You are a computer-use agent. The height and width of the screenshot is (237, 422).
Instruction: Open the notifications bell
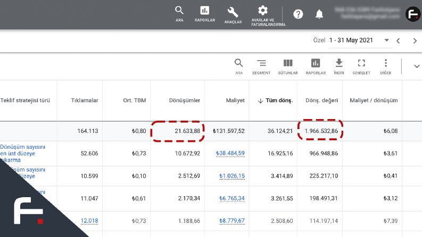(x=319, y=14)
